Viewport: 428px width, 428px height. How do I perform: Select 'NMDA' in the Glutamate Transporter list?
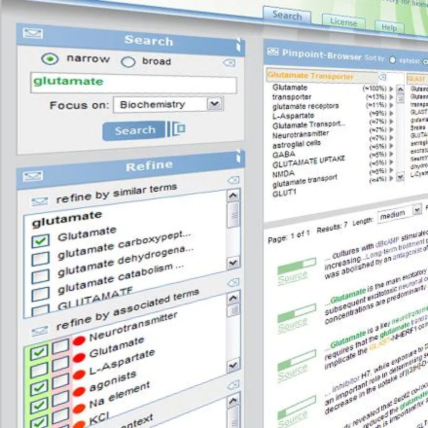click(283, 174)
